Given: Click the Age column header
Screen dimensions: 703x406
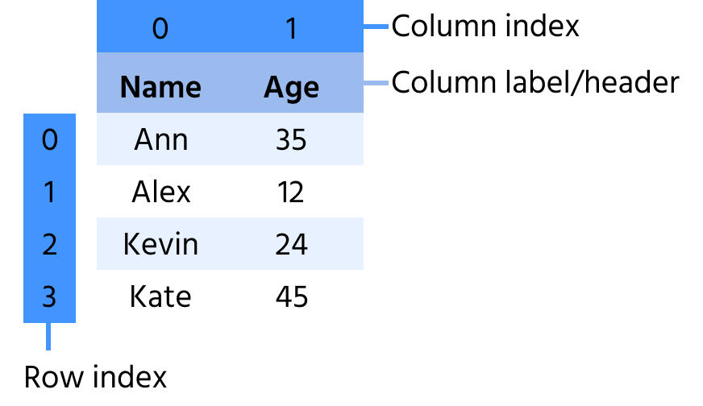Looking at the screenshot, I should [x=291, y=86].
